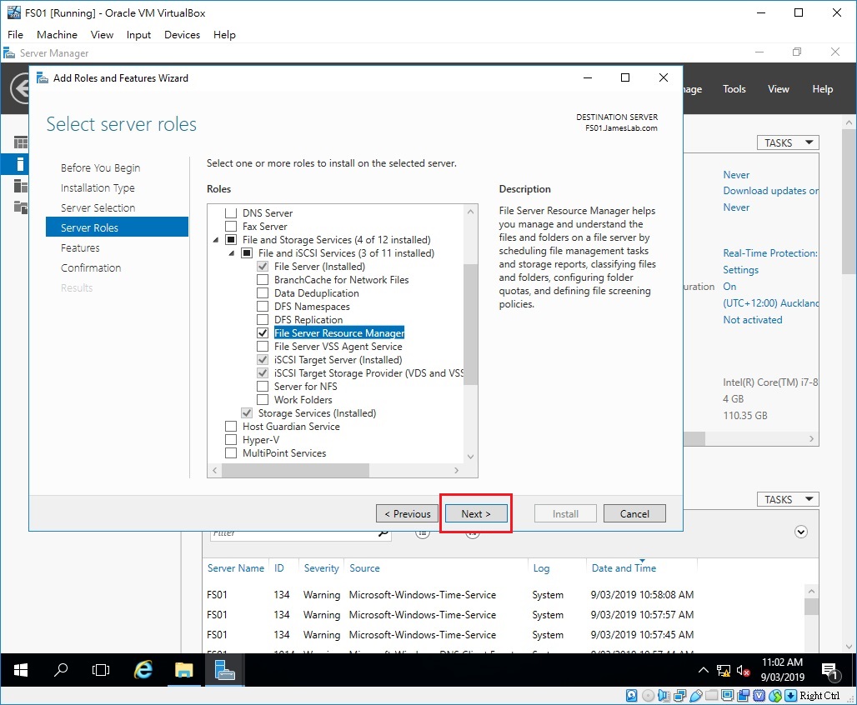This screenshot has width=857, height=705.
Task: Check the DNS Server role checkbox
Action: point(231,212)
